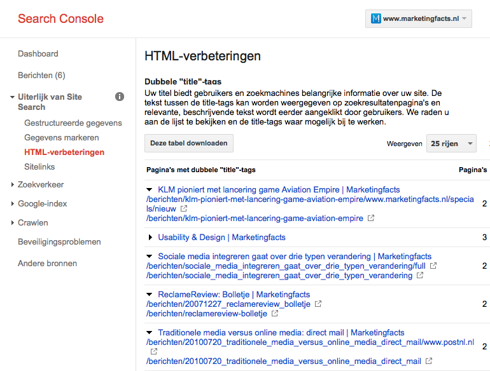The image size is (490, 371).
Task: Open external link icon after klm-pioniert-met-lancering-game-aviation-empire URL
Action: click(371, 219)
